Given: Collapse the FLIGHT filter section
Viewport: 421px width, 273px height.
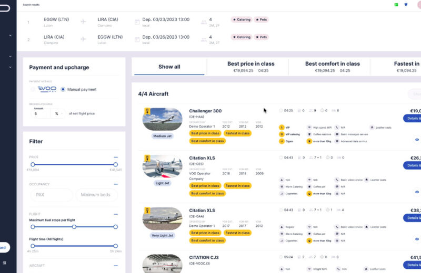Looking at the screenshot, I should click(x=115, y=214).
